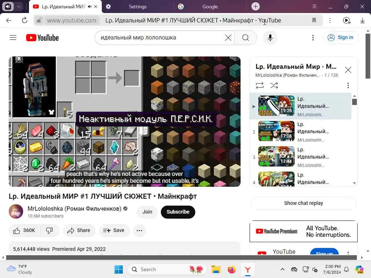
Task: Click the playlist title Lp. Идеальный Мир
Action: point(296,67)
